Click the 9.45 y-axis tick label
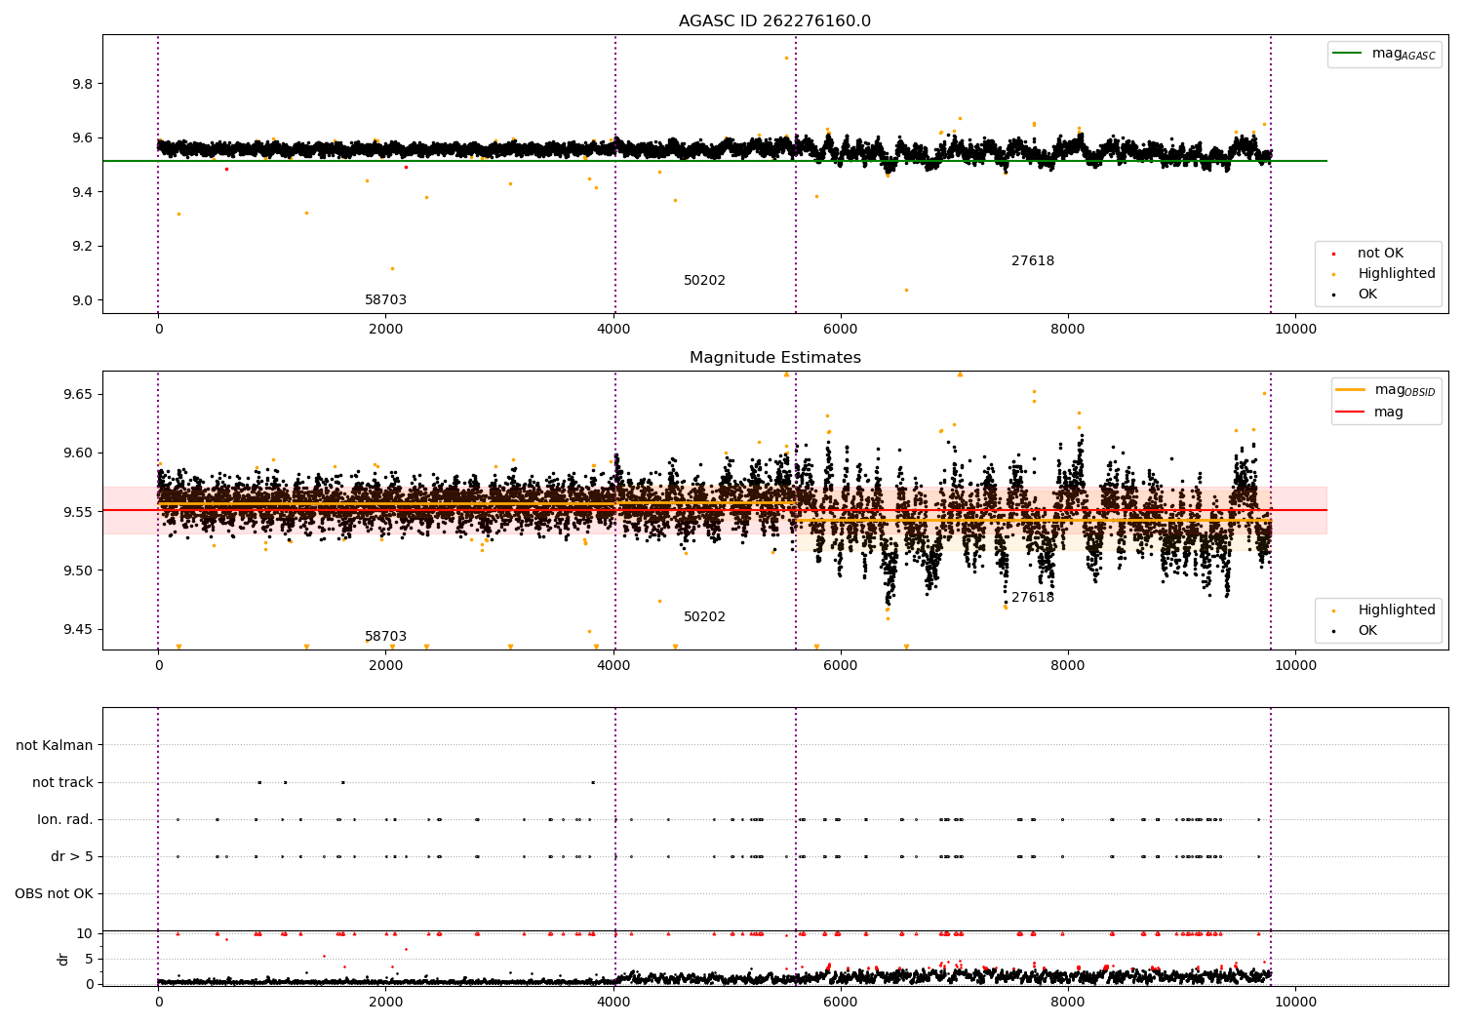The image size is (1463, 1024). (x=79, y=629)
